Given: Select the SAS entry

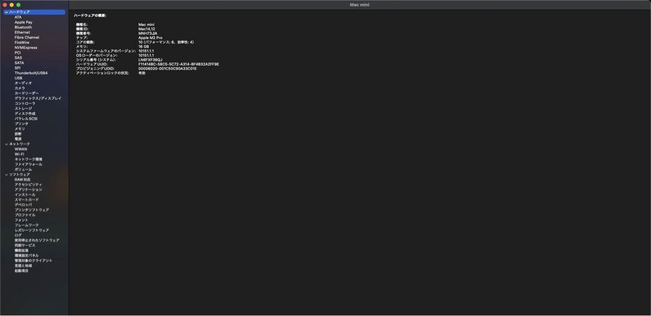Looking at the screenshot, I should [18, 58].
